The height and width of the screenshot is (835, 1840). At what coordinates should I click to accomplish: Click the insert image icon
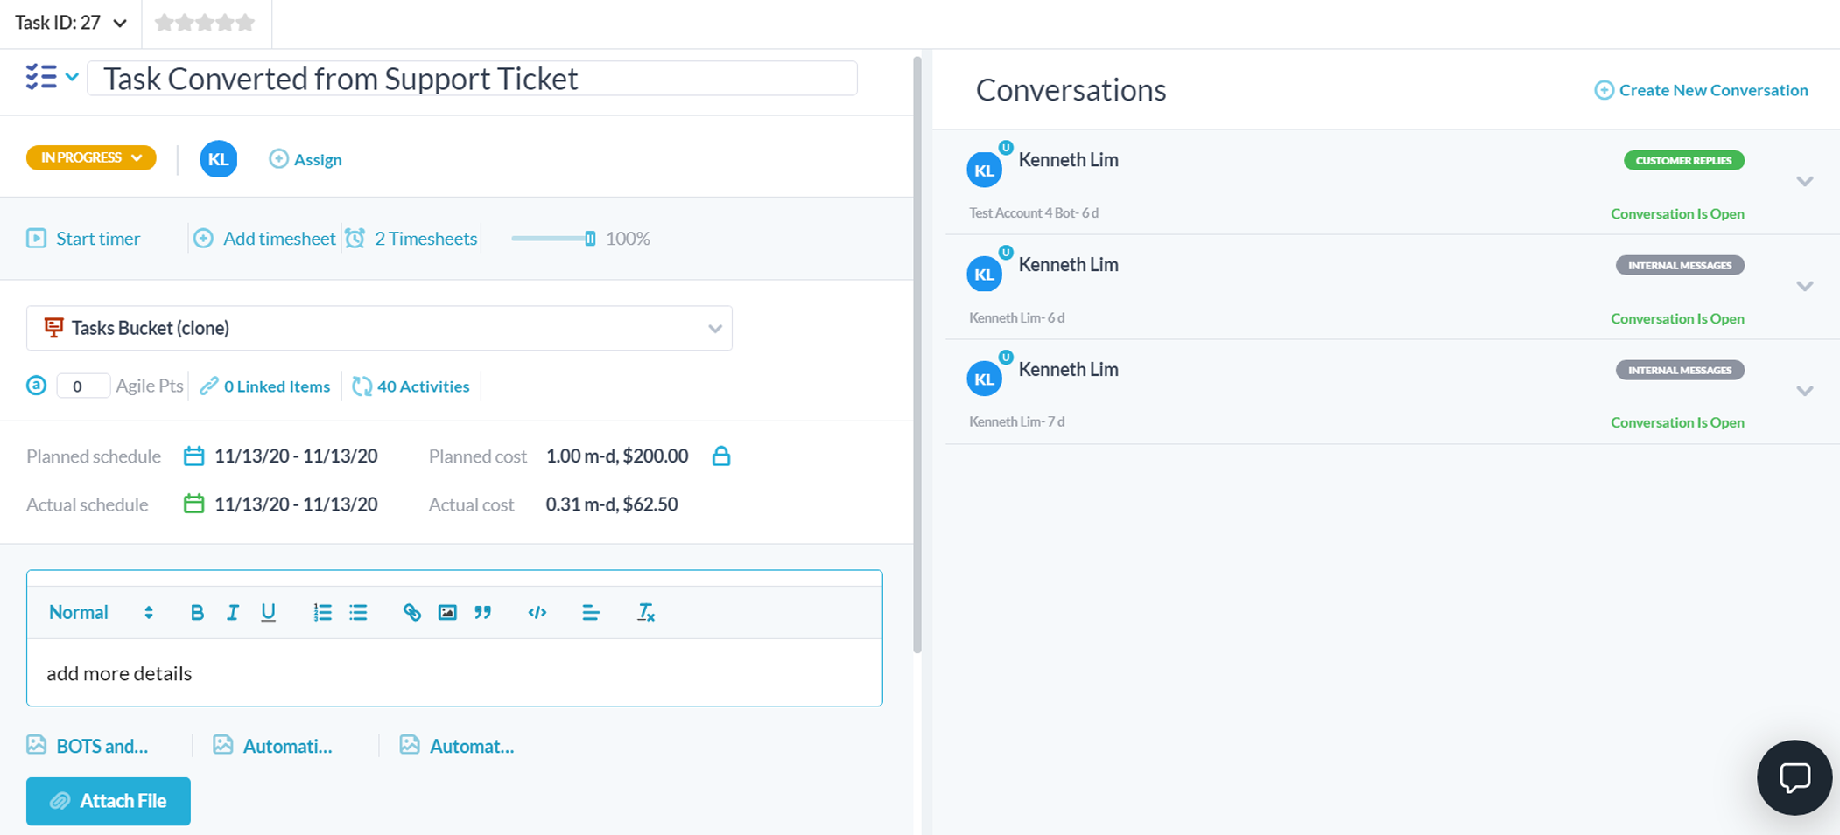click(447, 612)
